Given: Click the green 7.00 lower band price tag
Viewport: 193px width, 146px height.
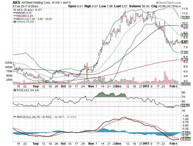Looking at the screenshot, I should pyautogui.click(x=184, y=52).
